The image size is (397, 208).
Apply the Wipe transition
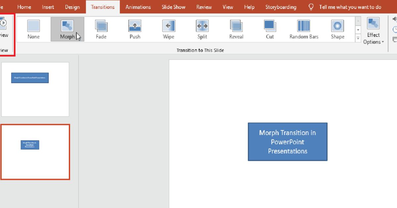169,29
